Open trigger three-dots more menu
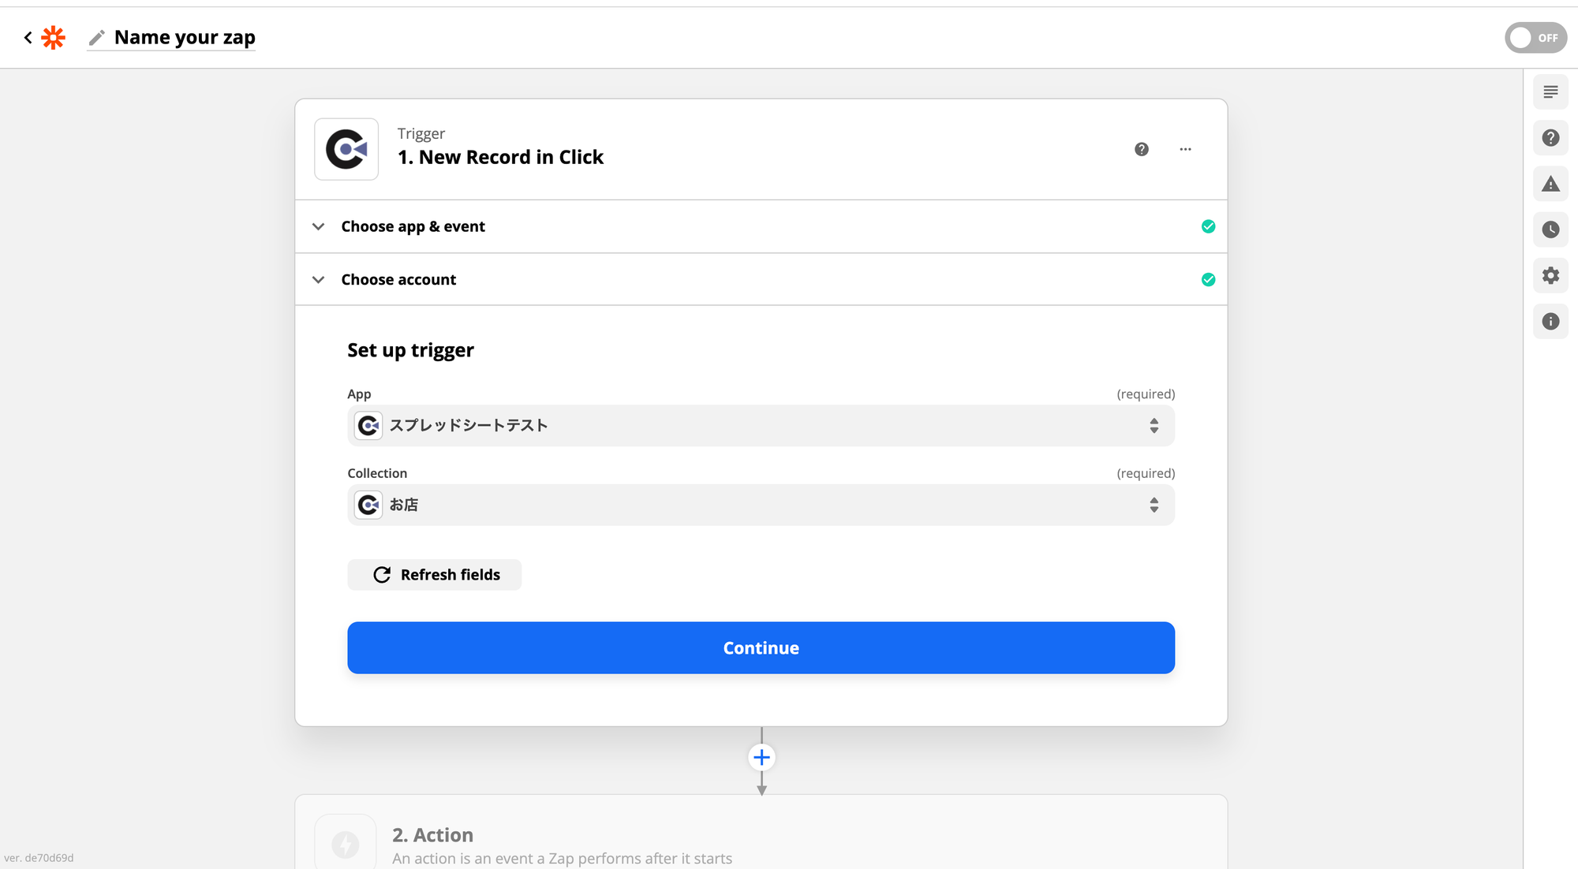The height and width of the screenshot is (869, 1578). (x=1185, y=149)
